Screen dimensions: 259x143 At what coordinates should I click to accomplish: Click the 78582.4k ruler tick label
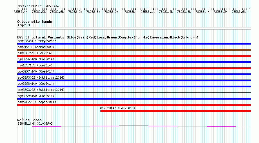pyautogui.click(x=20, y=12)
